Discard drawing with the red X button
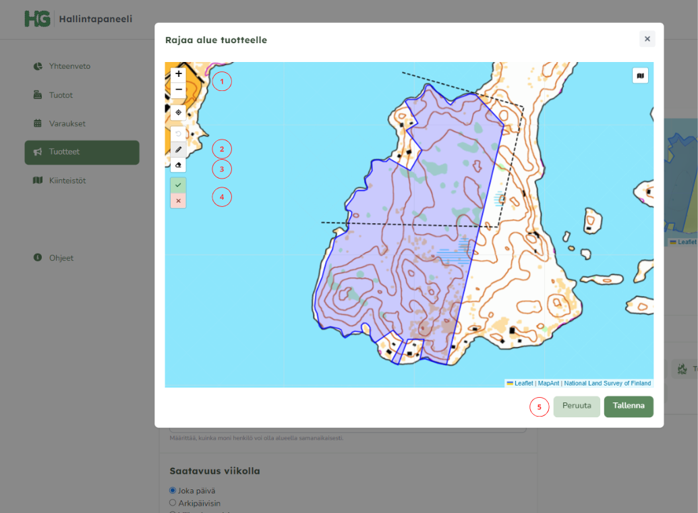This screenshot has height=513, width=698. click(178, 201)
